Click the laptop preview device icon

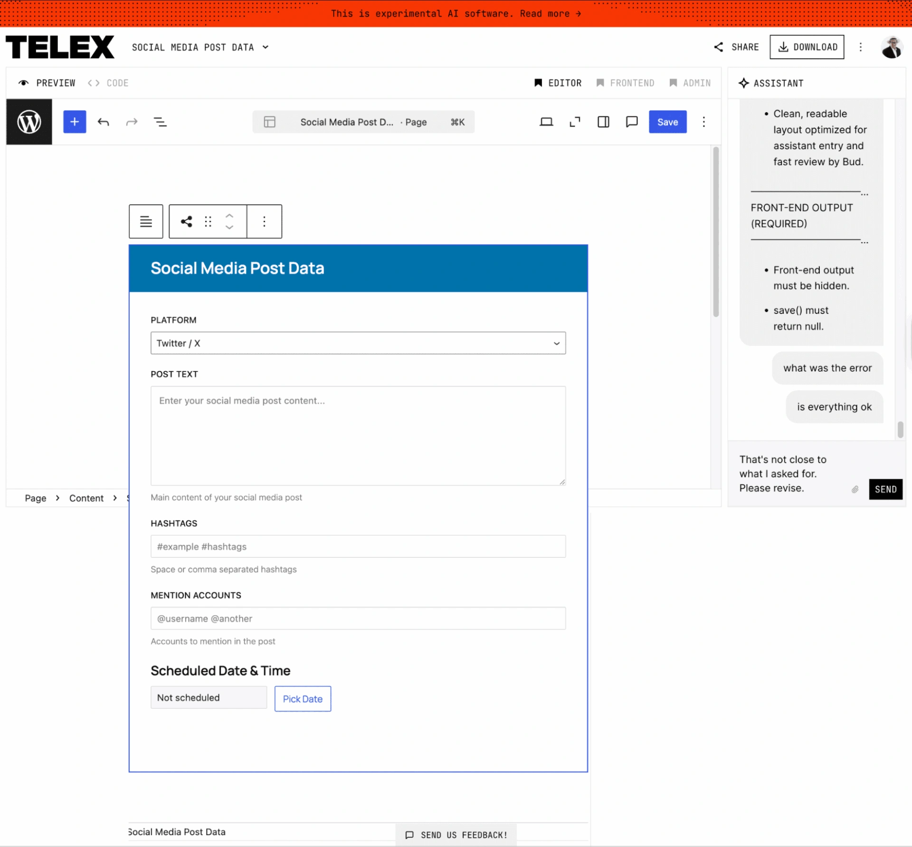point(546,122)
